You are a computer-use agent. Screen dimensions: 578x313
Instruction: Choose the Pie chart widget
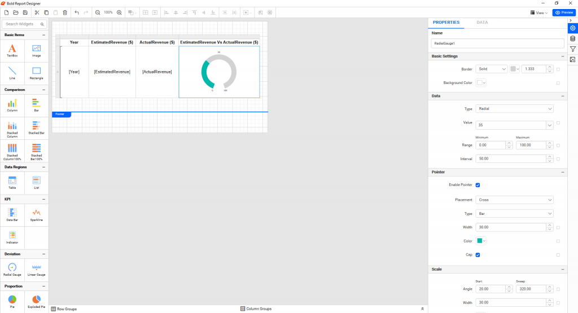[12, 302]
